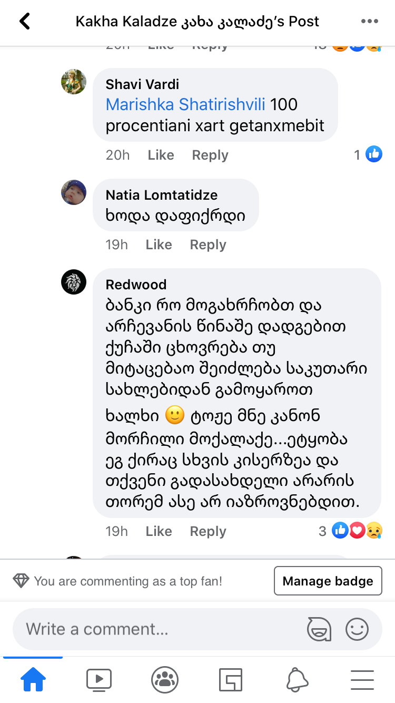The width and height of the screenshot is (395, 703).
Task: Like Redwood's comment
Action: (x=159, y=531)
